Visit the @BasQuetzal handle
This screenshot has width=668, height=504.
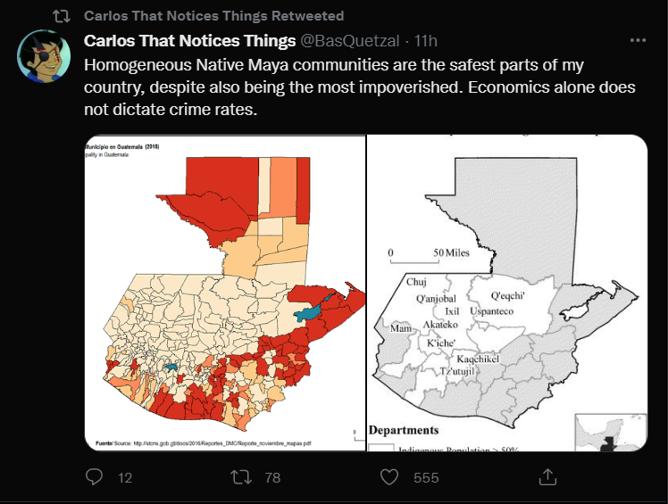[350, 41]
